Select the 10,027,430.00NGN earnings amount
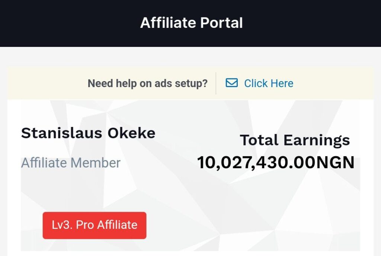Screen dimensions: 381x256 [x=275, y=163]
